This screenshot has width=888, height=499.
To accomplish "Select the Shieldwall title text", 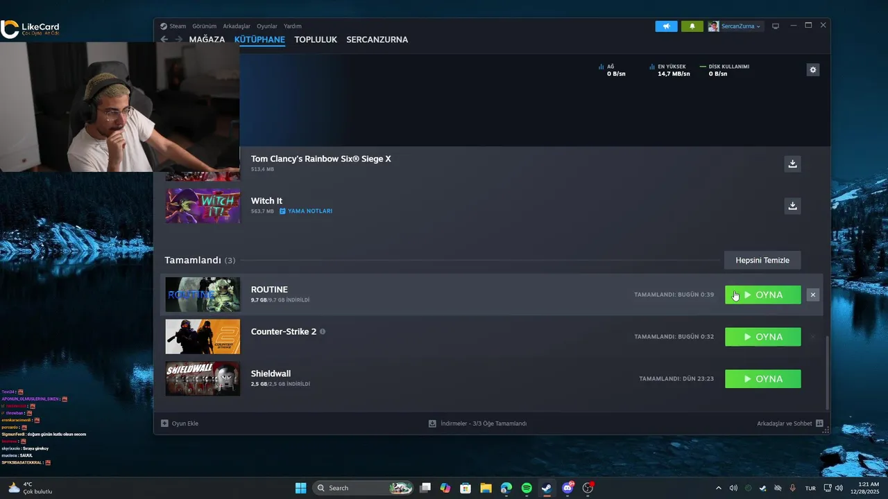I will (x=271, y=374).
